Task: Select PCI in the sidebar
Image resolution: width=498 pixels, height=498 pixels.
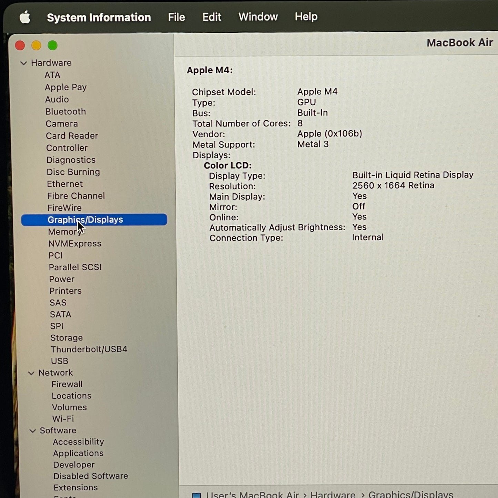Action: (x=55, y=256)
